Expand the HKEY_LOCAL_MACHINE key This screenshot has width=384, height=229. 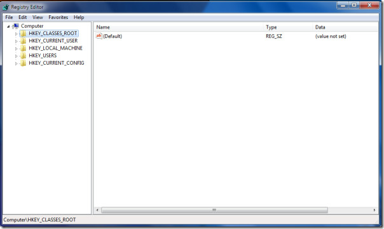[16, 49]
